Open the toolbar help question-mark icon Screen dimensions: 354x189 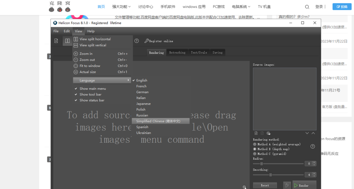[137, 41]
